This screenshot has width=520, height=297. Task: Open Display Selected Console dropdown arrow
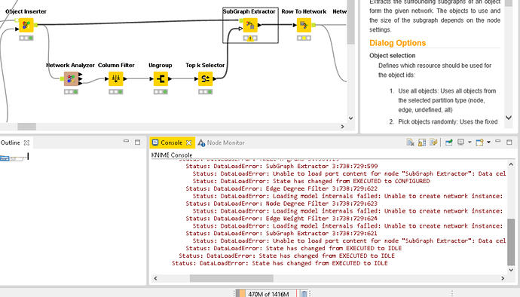pyautogui.click(x=470, y=142)
